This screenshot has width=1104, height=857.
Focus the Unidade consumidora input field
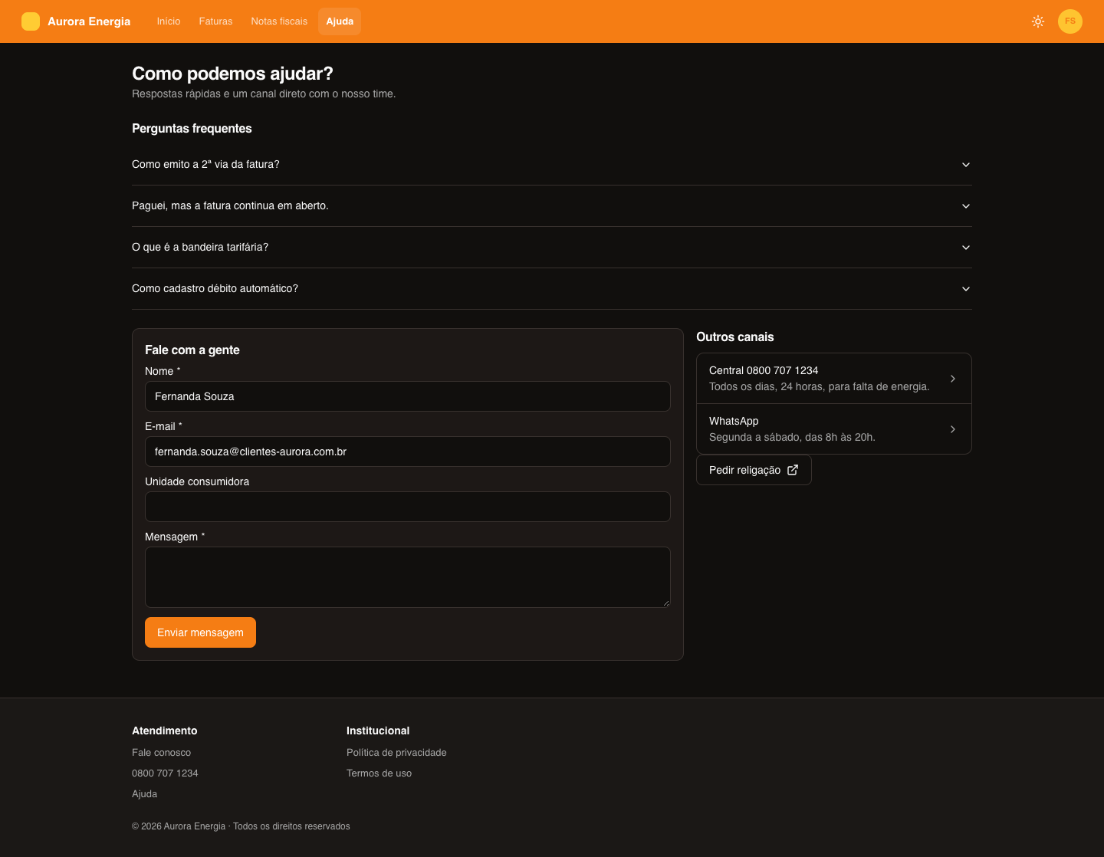tap(408, 507)
